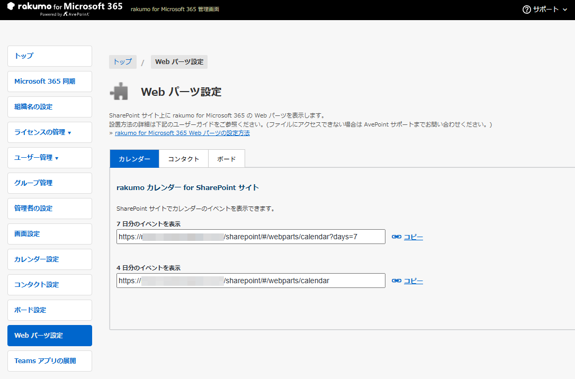
Task: Open Microsoft 365 同期 in sidebar
Action: [x=50, y=82]
